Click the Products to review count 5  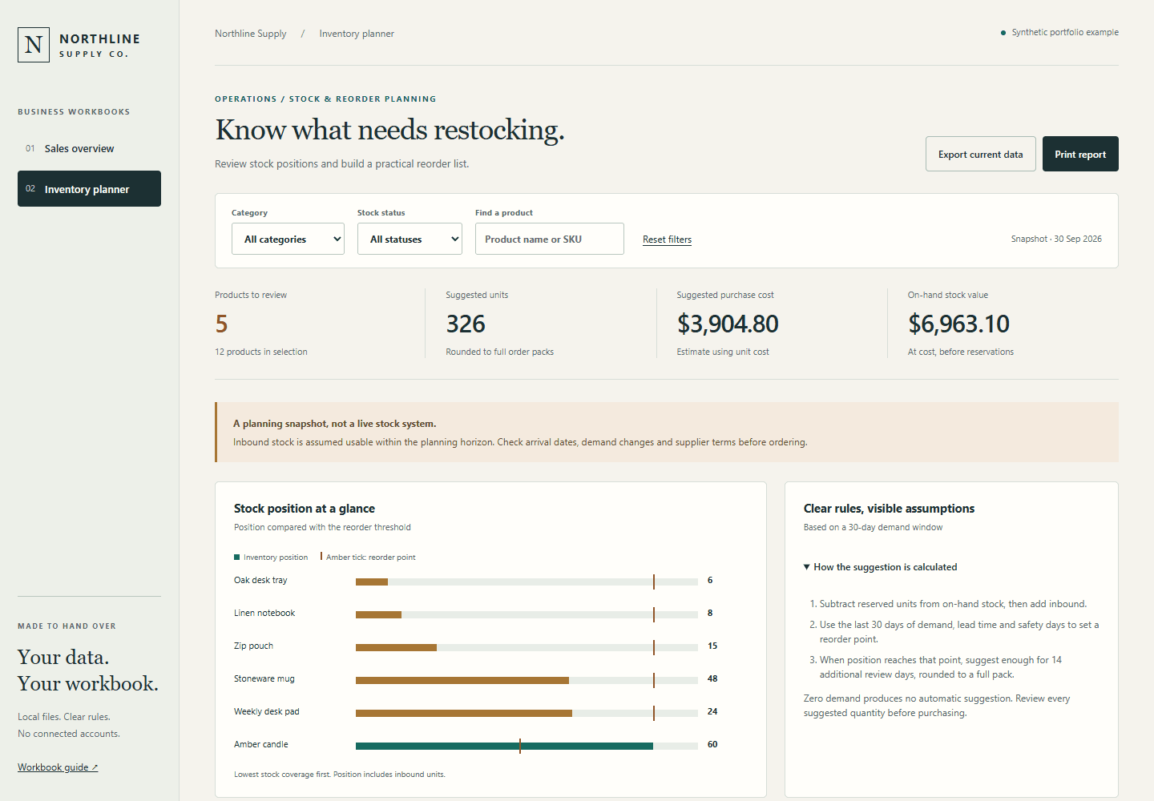click(x=221, y=324)
